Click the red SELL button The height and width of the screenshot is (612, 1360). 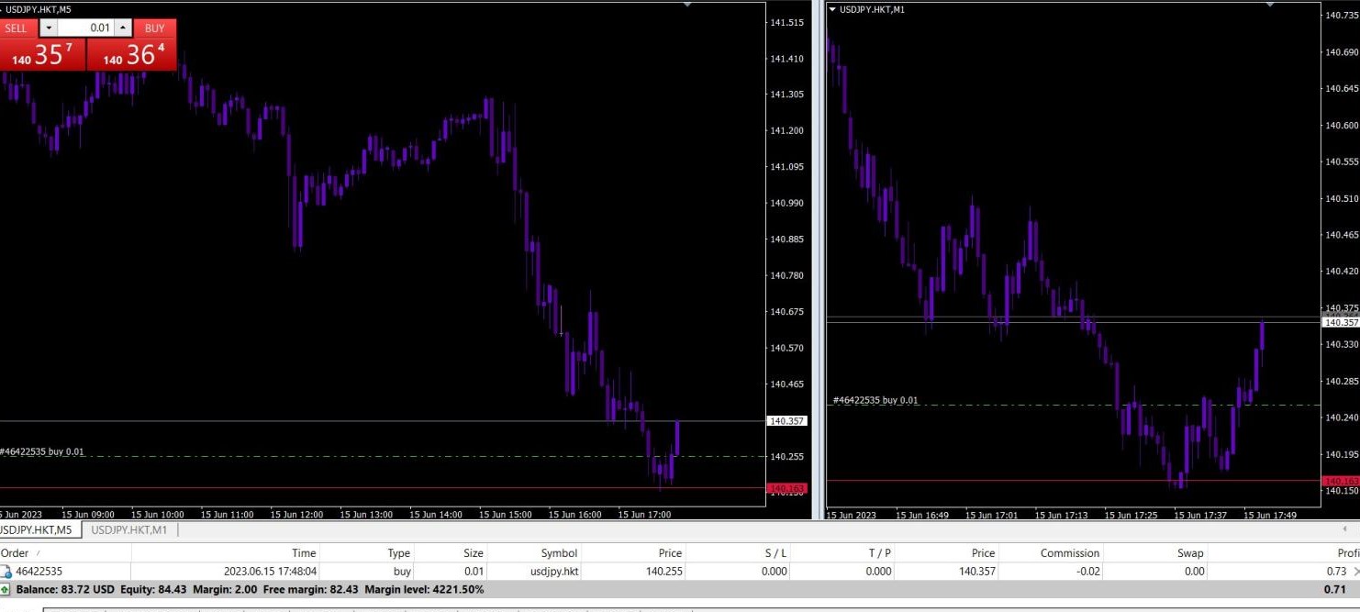click(17, 28)
